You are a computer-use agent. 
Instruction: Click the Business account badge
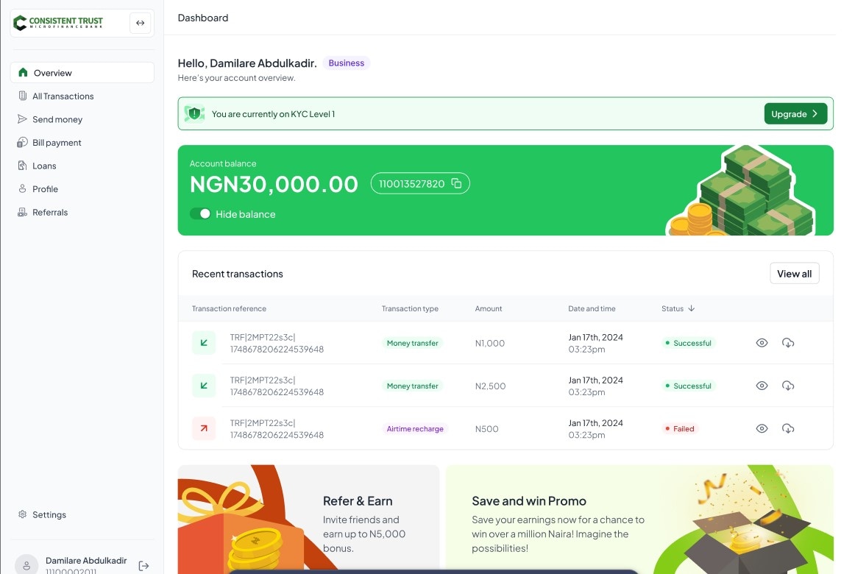click(x=346, y=63)
